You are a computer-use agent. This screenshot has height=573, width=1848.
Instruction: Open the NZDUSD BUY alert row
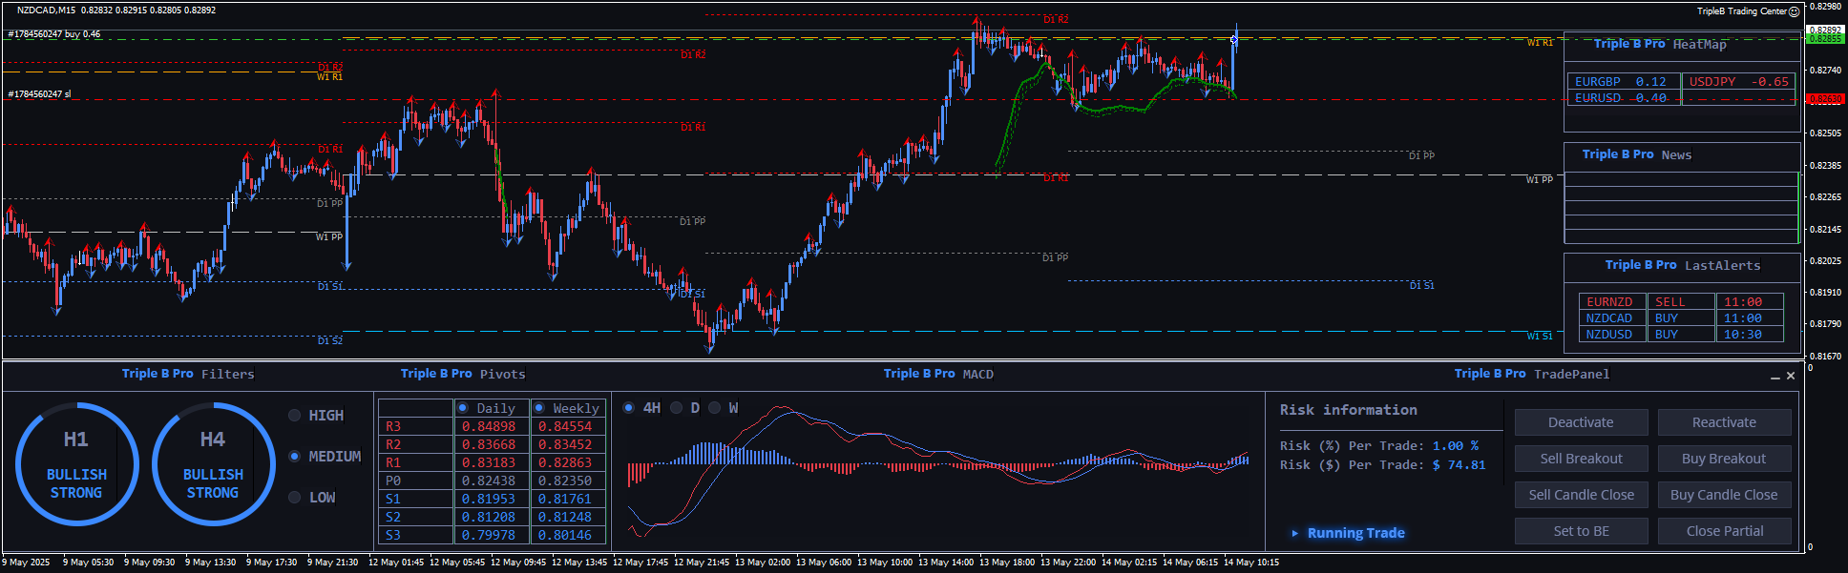(x=1680, y=335)
